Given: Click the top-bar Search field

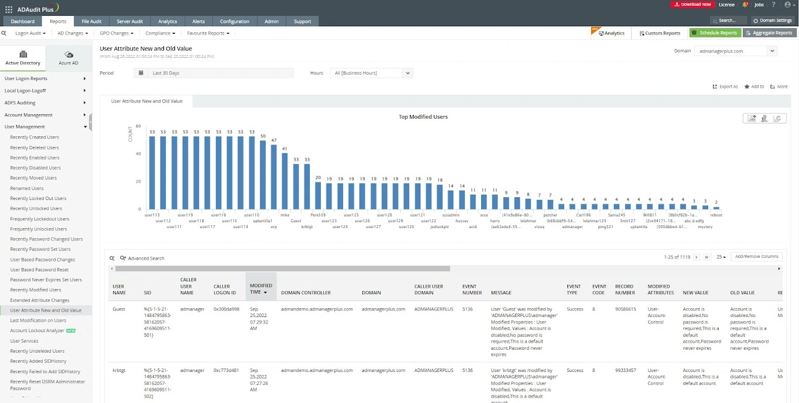Looking at the screenshot, I should coord(728,20).
